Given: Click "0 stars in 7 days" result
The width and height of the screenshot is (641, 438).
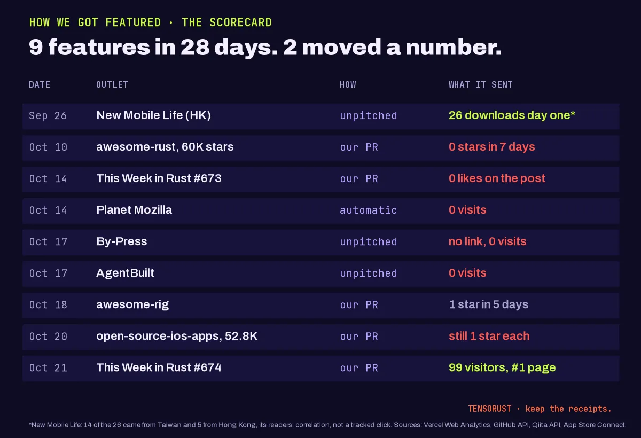Looking at the screenshot, I should 492,147.
